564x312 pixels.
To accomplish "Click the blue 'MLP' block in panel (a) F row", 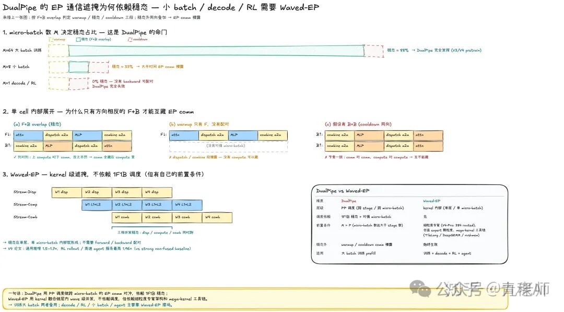I will [x=87, y=135].
